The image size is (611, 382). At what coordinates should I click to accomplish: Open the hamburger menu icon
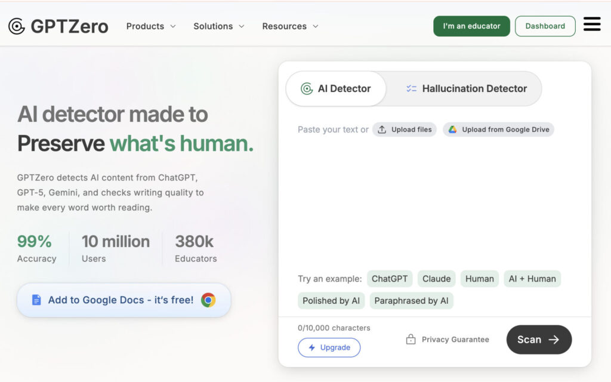click(592, 24)
